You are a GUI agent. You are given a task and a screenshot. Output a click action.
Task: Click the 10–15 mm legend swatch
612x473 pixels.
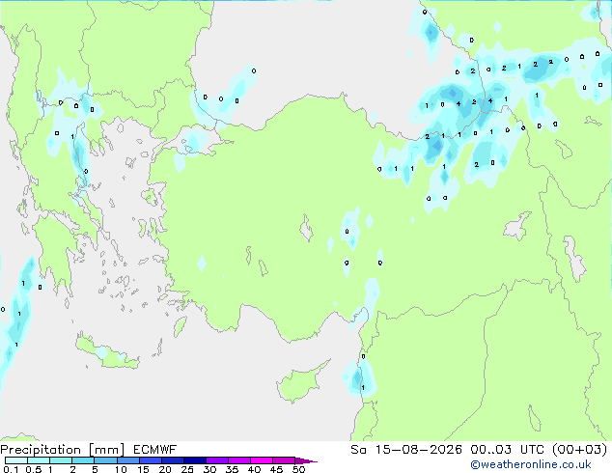pos(127,460)
